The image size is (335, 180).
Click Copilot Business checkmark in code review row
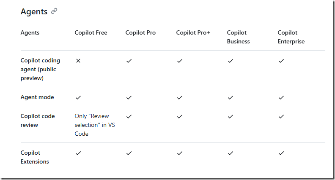point(230,116)
